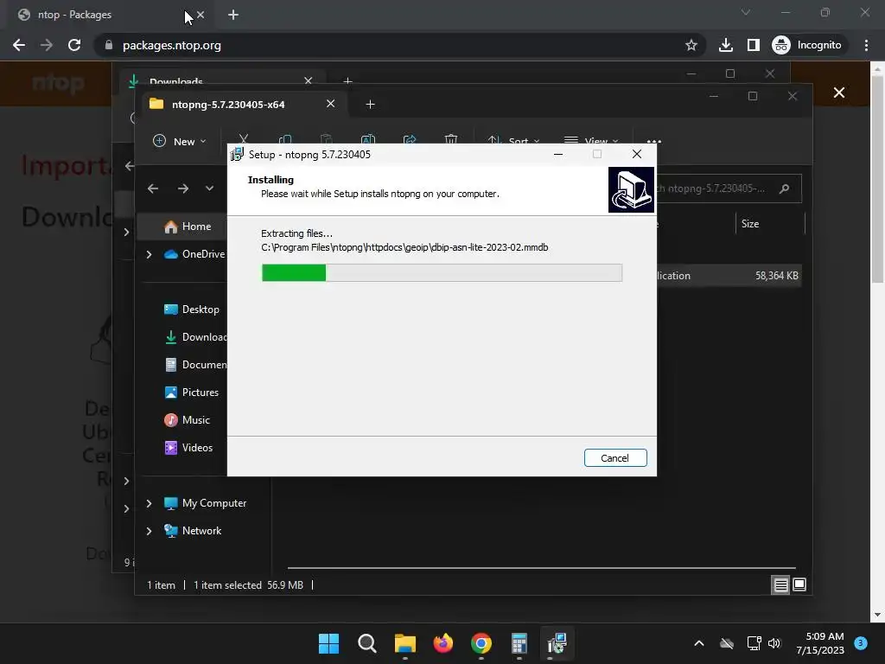Image resolution: width=885 pixels, height=664 pixels.
Task: Open the clock showing 5:09 AM
Action: [820, 643]
